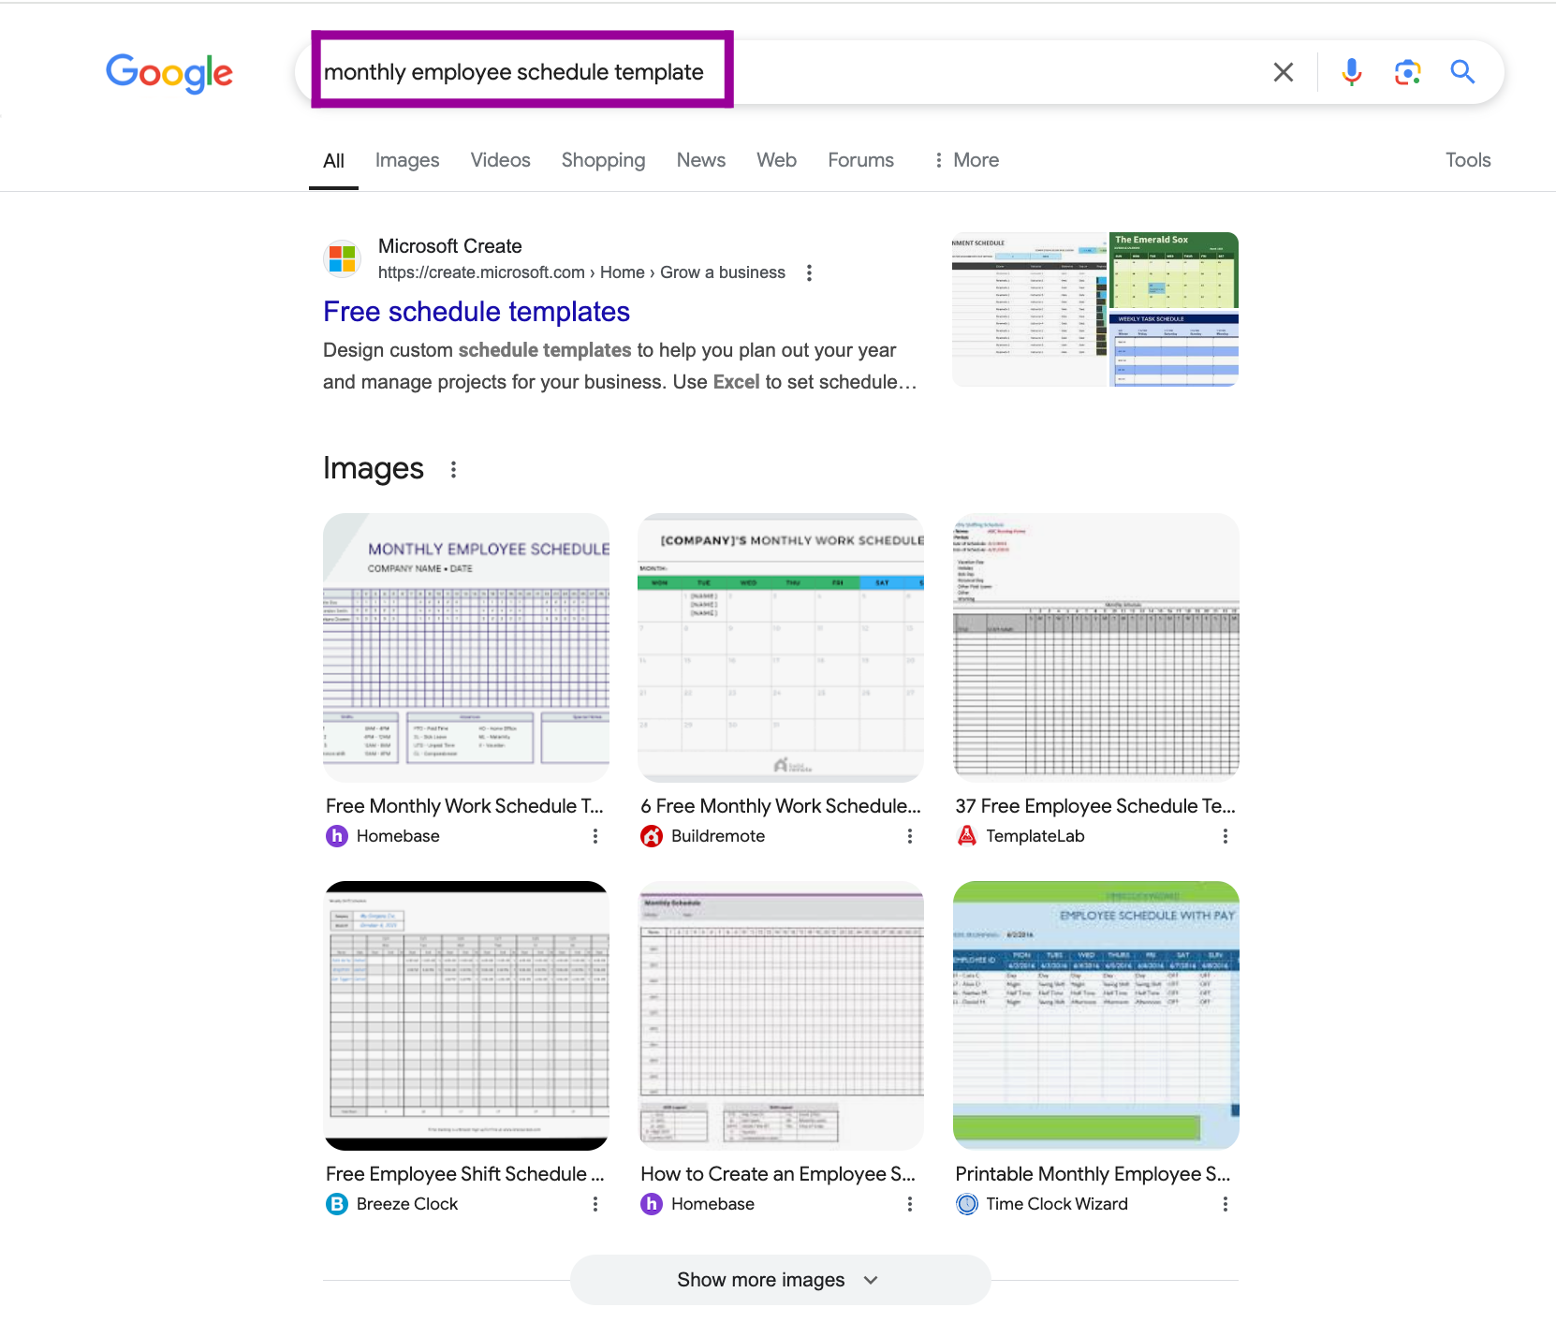Open the Monthly Employee Schedule image thumbnail

(x=466, y=648)
